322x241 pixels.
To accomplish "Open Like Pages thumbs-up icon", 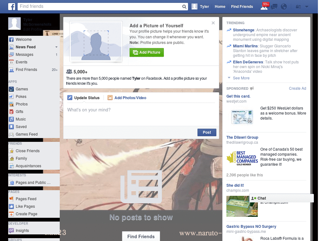I will pos(11,206).
